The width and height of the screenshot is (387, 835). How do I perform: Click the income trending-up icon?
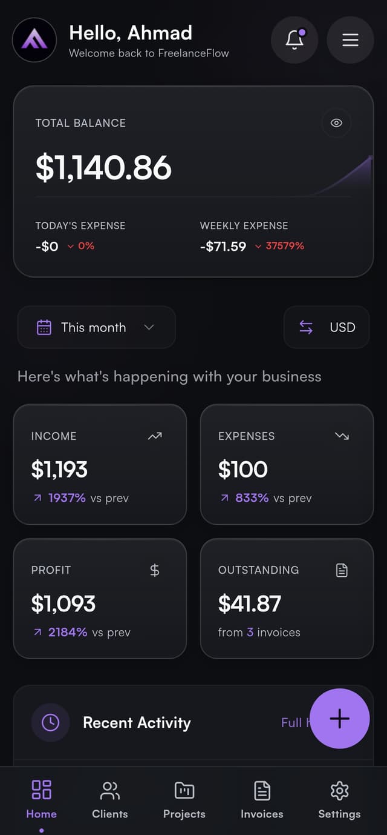pyautogui.click(x=155, y=436)
